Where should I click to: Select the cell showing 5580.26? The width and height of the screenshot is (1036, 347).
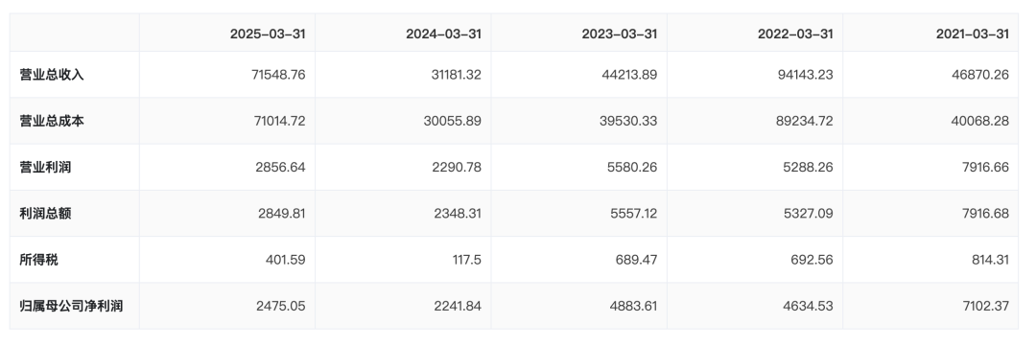(632, 167)
